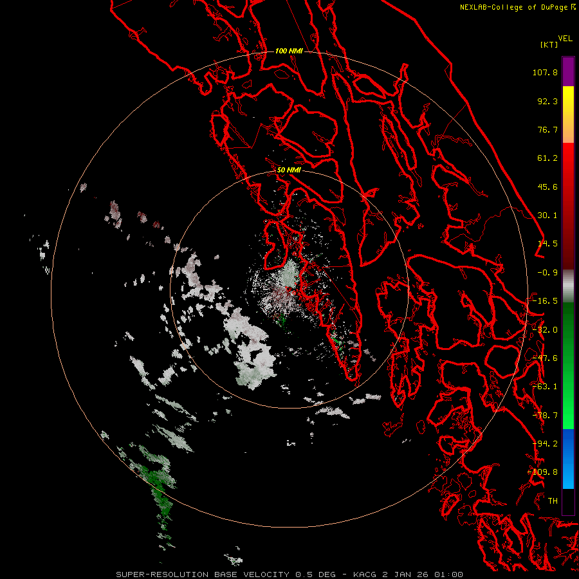Click the 76.7 legend value
The height and width of the screenshot is (579, 579).
coord(547,129)
